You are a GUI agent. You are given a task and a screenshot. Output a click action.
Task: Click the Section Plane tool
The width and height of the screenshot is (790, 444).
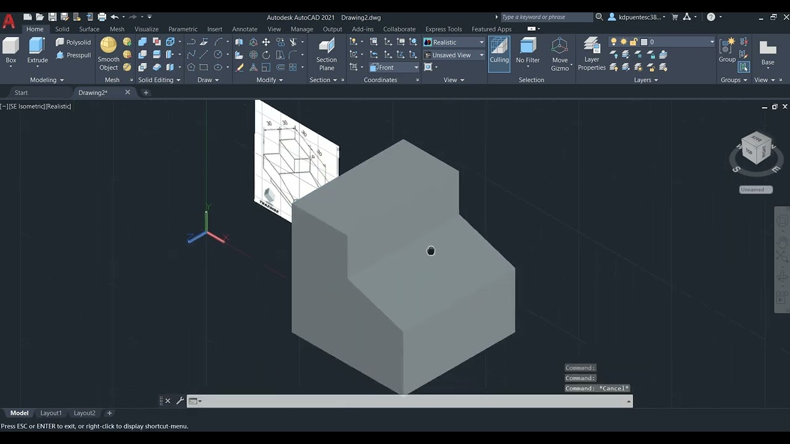pos(326,54)
